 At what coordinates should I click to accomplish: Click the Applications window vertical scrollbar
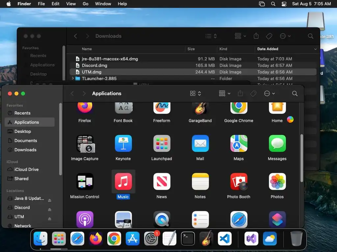pyautogui.click(x=301, y=158)
